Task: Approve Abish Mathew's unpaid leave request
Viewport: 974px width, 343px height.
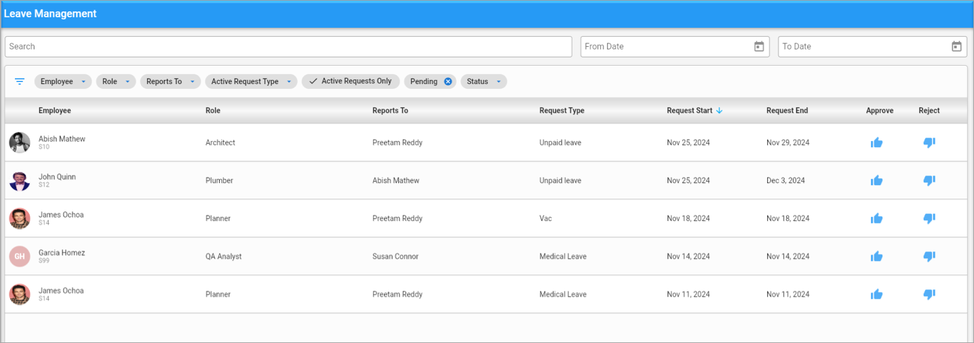Action: 876,142
